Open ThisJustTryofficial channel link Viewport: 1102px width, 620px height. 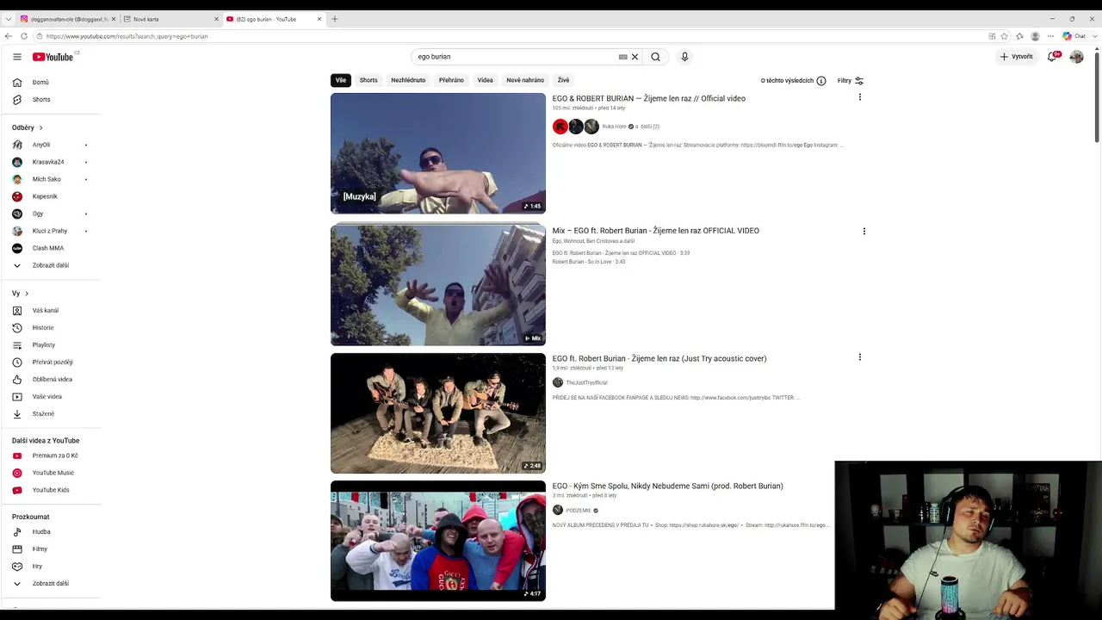(586, 382)
